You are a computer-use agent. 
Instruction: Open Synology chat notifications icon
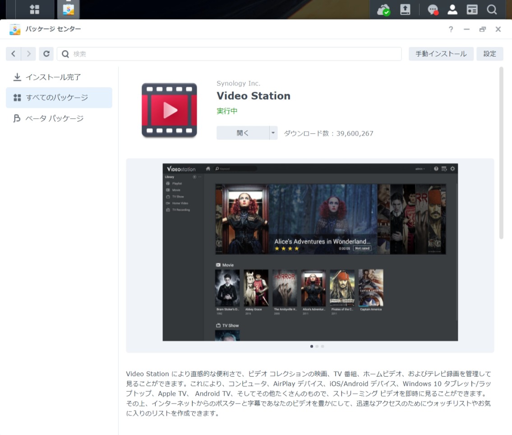(x=432, y=9)
